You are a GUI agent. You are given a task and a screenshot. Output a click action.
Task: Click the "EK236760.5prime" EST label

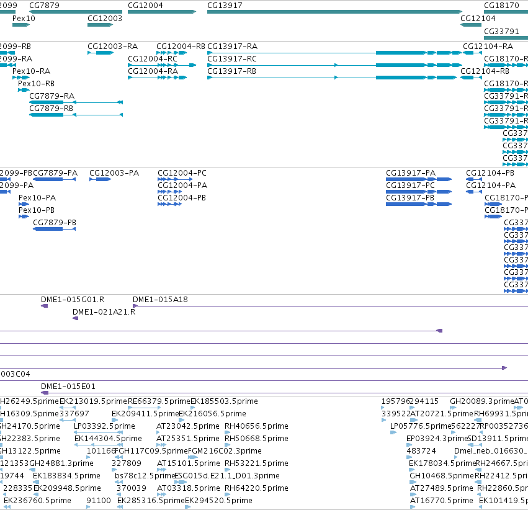click(37, 501)
